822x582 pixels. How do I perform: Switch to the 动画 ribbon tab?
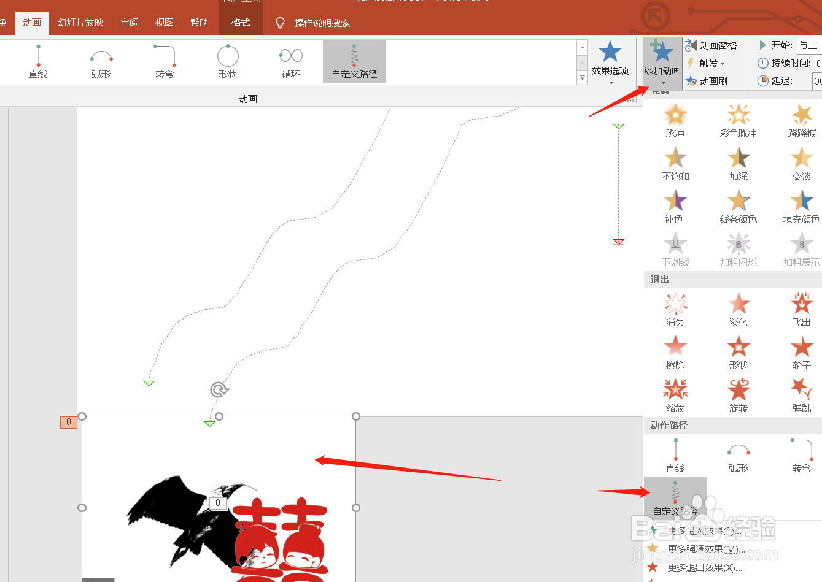[x=32, y=23]
